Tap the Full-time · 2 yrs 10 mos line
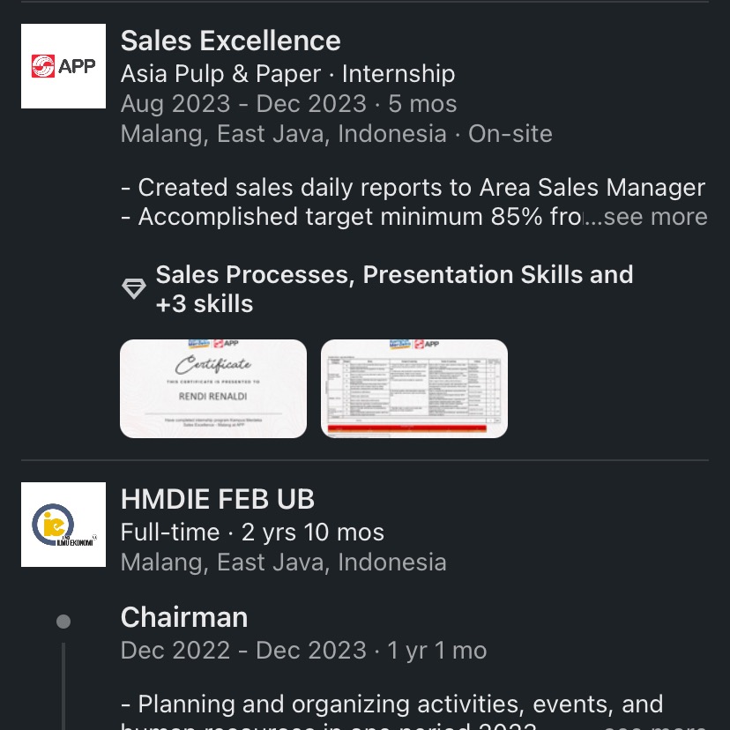The height and width of the screenshot is (730, 730). (252, 533)
